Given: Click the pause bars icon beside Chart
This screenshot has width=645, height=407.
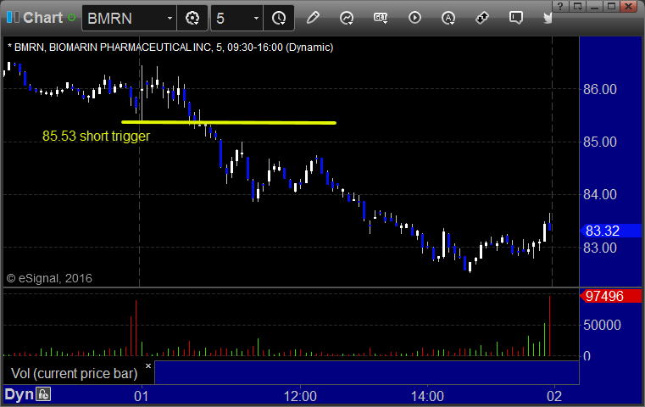Looking at the screenshot, I should pos(13,18).
